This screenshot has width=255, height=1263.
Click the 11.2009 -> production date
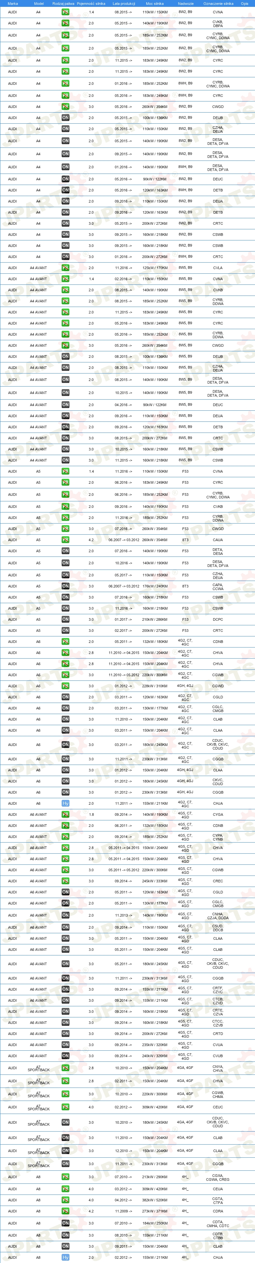(x=124, y=1211)
